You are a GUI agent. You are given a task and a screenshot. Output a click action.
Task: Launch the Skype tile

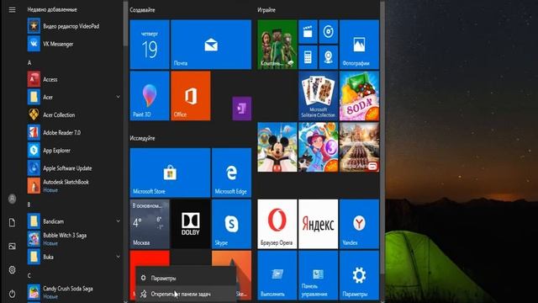click(232, 224)
